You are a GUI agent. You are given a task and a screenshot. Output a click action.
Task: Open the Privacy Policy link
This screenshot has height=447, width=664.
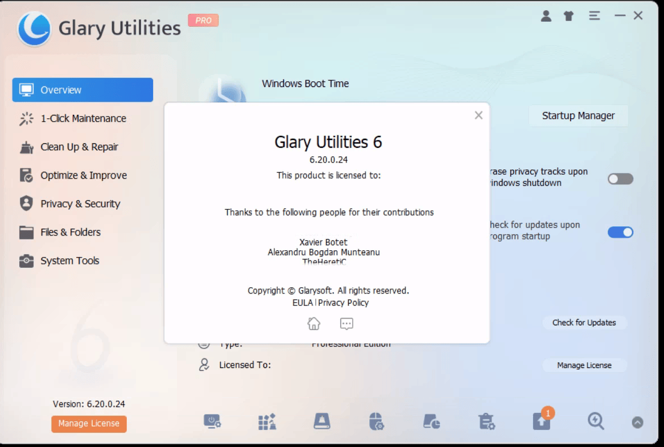(x=344, y=303)
